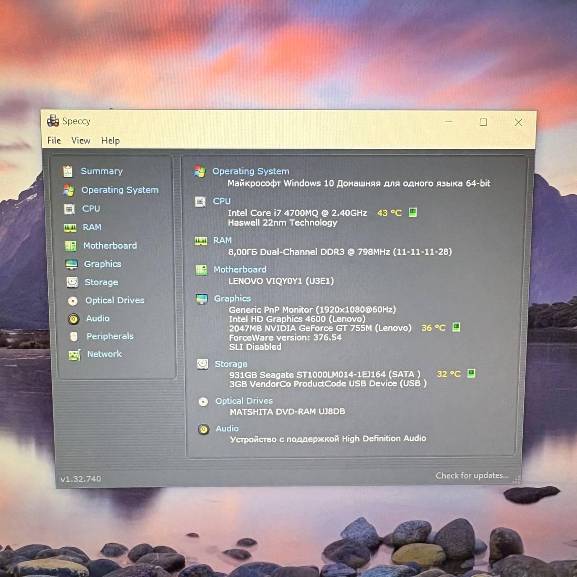Screen dimensions: 577x577
Task: Click the CPU temperature indicator icon after 43 °C
Action: click(412, 212)
